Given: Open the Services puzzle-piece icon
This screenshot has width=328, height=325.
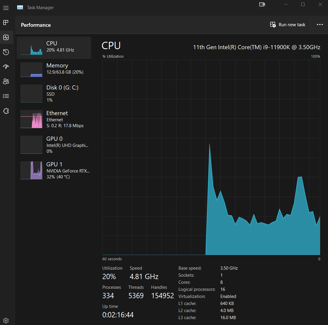Looking at the screenshot, I should [6, 111].
